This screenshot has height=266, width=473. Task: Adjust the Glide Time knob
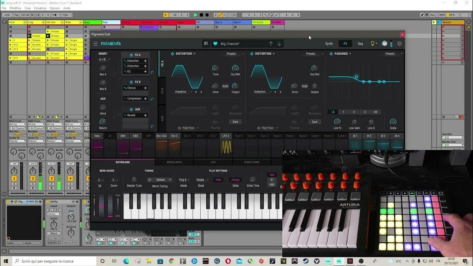point(253,180)
